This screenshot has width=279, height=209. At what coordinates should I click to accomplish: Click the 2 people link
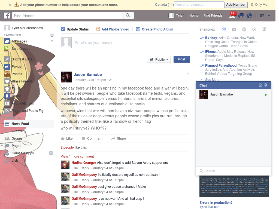click(x=67, y=147)
